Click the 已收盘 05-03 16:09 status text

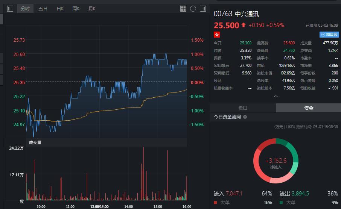click(322, 26)
